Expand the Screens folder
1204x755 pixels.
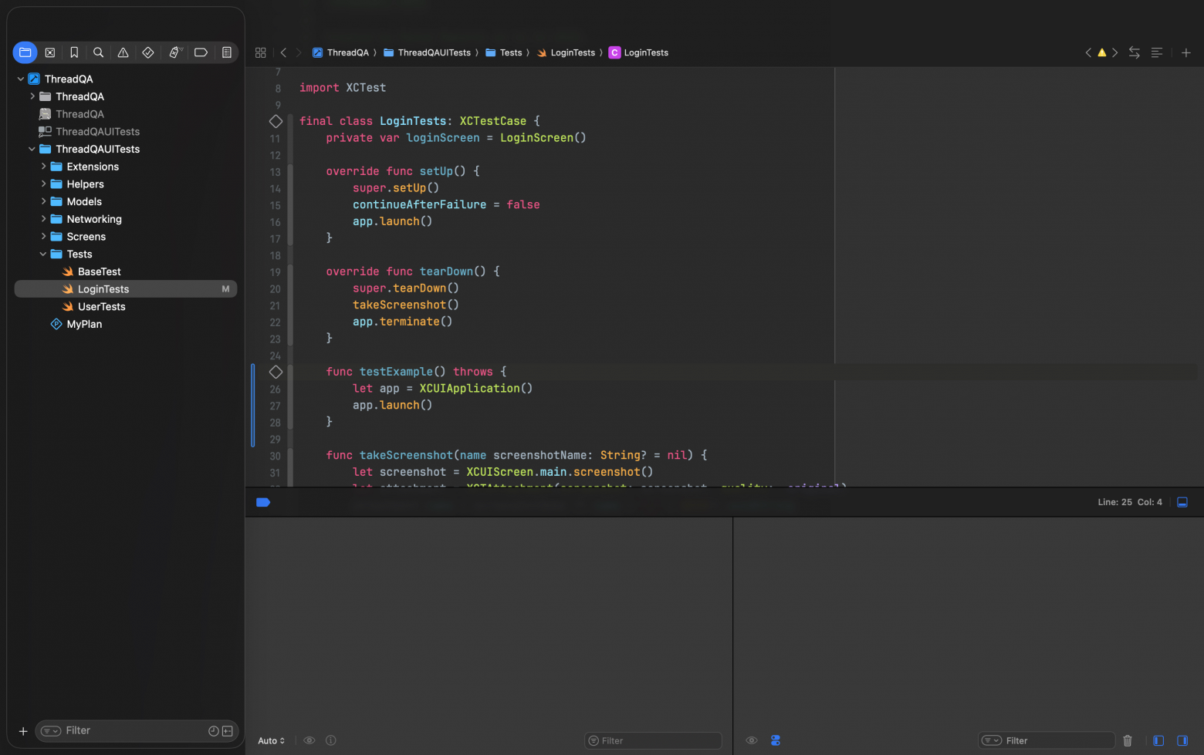pos(43,237)
